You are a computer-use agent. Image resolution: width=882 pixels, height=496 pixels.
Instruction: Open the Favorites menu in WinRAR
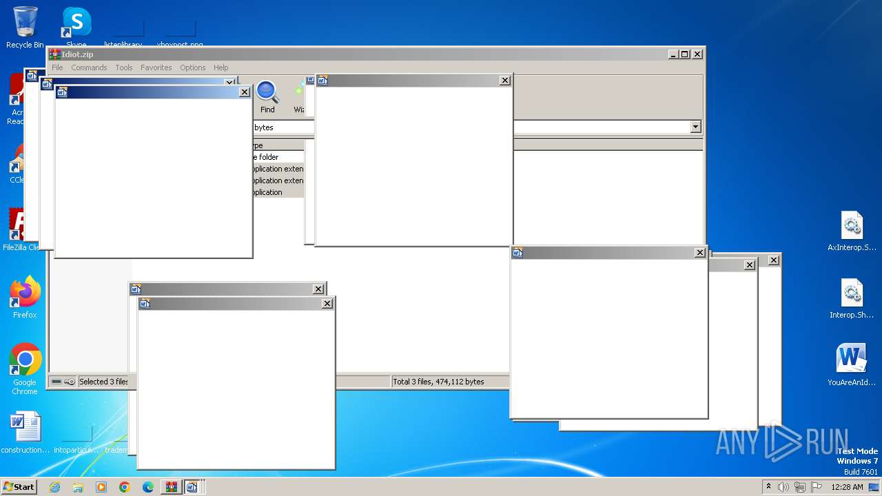tap(156, 68)
